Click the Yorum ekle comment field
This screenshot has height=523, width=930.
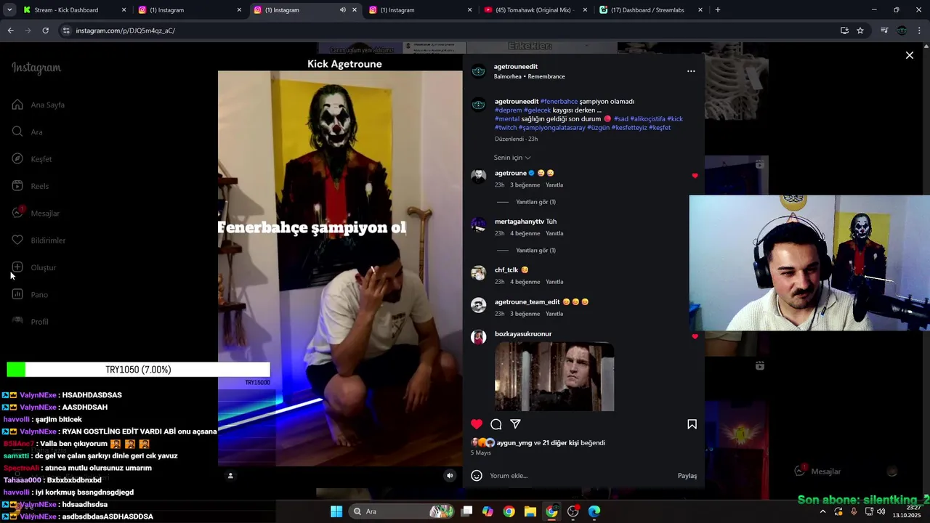click(x=580, y=476)
